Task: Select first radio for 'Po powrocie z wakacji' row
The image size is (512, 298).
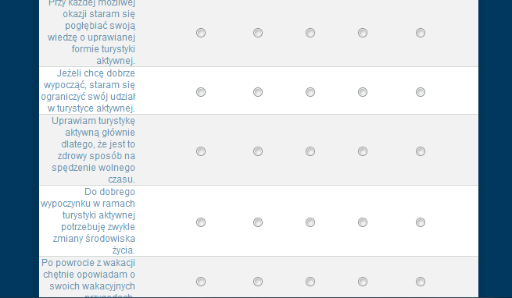Action: tap(201, 282)
